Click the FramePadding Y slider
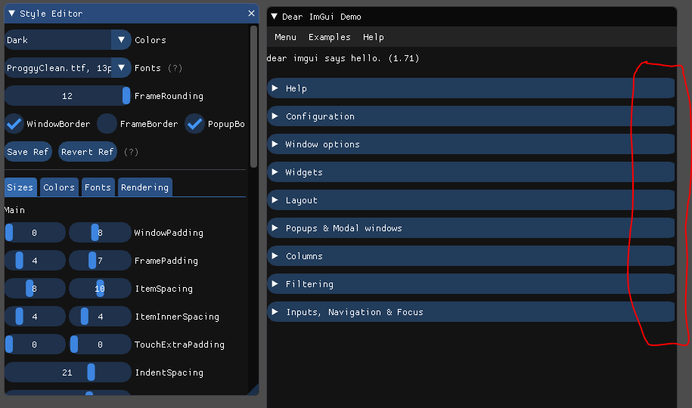The height and width of the screenshot is (408, 692). 100,261
